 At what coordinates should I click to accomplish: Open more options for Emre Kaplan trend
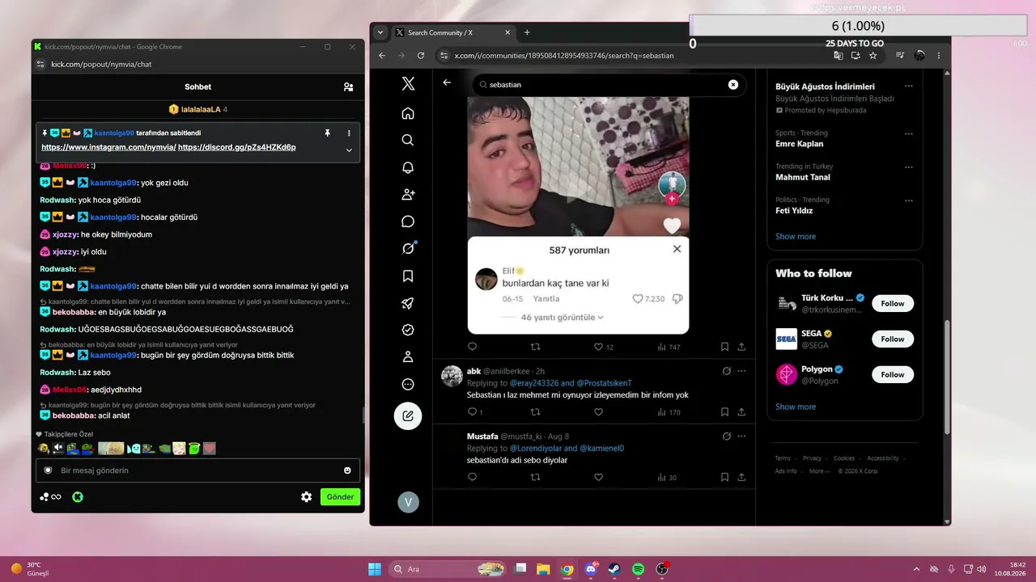[908, 133]
